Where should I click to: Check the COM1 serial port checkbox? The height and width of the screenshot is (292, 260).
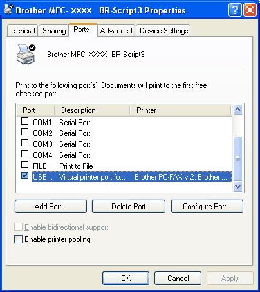[25, 121]
